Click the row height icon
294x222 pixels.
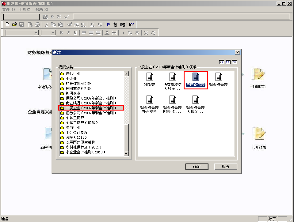(107, 33)
